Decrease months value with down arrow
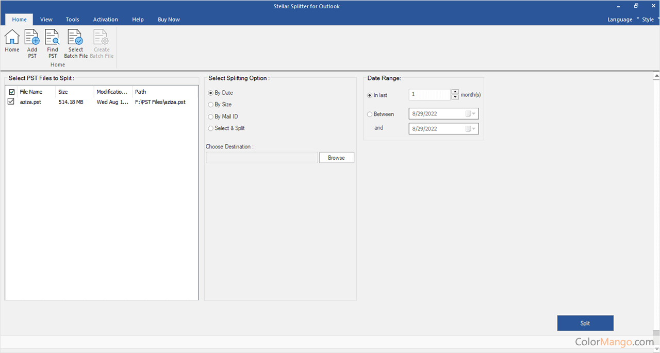Screen dimensions: 660x353 pyautogui.click(x=455, y=97)
